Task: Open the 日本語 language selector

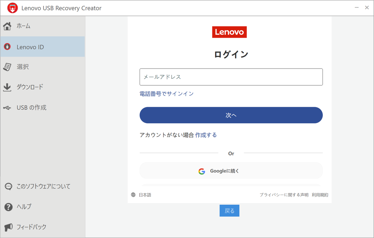Action: click(145, 195)
